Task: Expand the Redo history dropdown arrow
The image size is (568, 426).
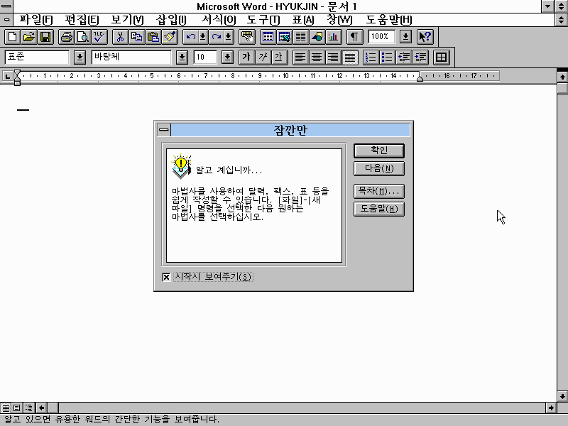Action: [229, 37]
